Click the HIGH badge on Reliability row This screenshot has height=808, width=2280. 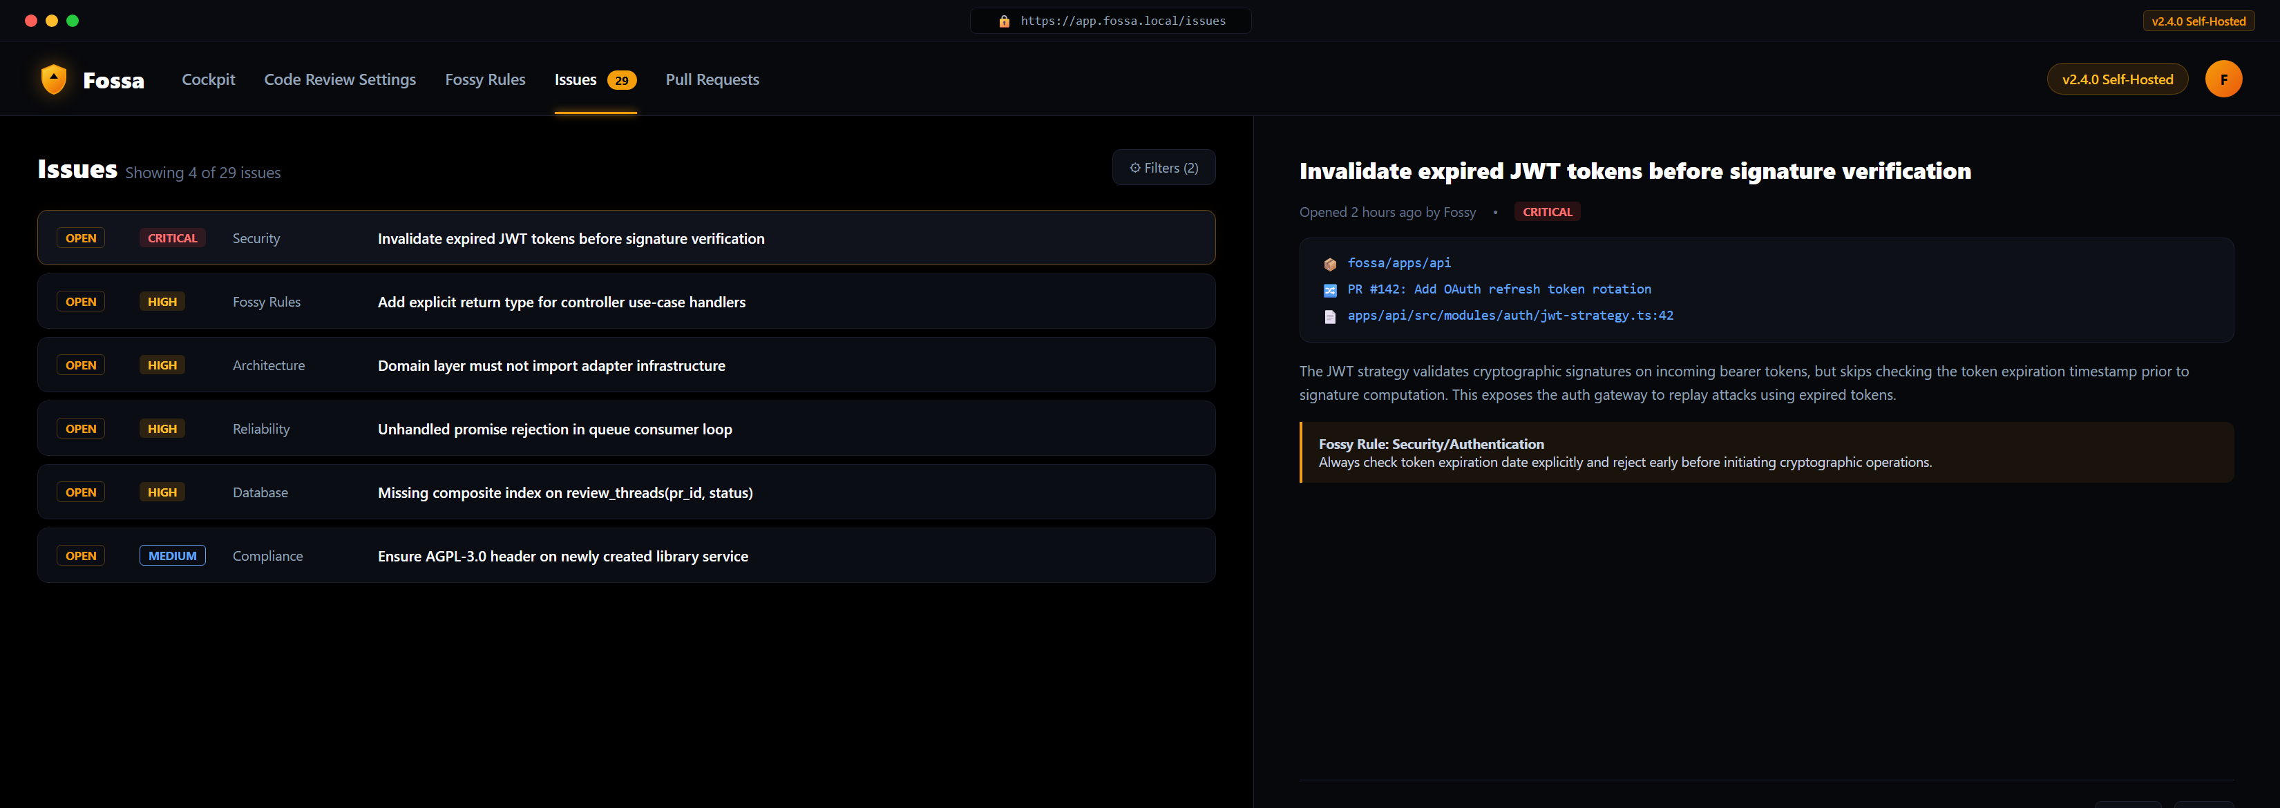click(162, 430)
